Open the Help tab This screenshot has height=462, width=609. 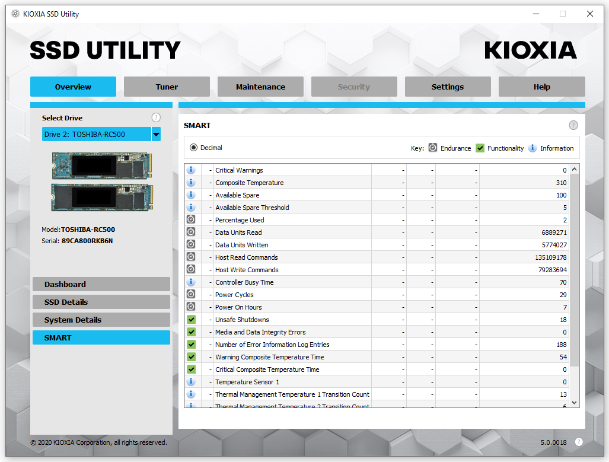click(x=542, y=87)
